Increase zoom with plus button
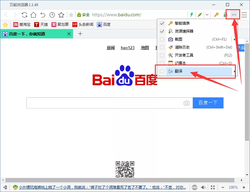This screenshot has width=250, height=192. point(244,187)
